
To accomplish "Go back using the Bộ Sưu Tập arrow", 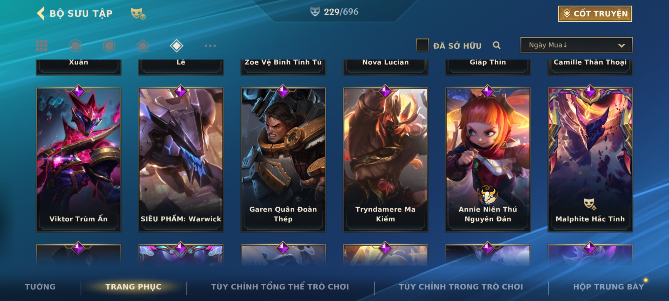I will click(41, 13).
